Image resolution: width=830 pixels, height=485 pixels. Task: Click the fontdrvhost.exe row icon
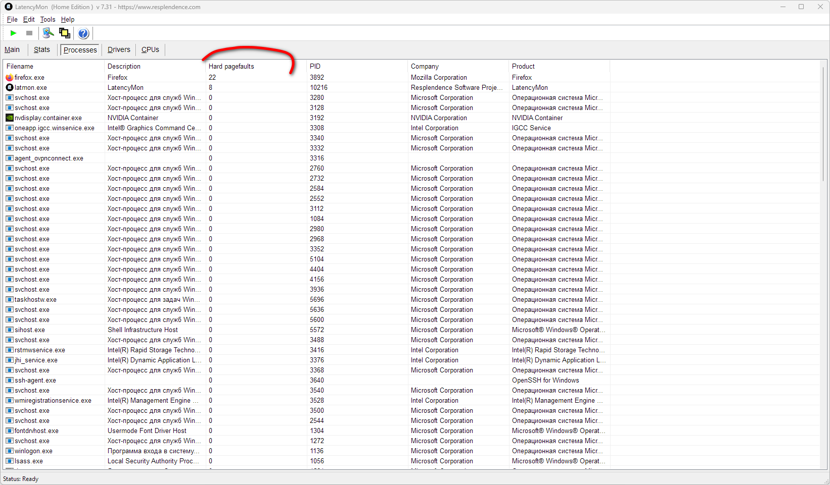point(10,431)
